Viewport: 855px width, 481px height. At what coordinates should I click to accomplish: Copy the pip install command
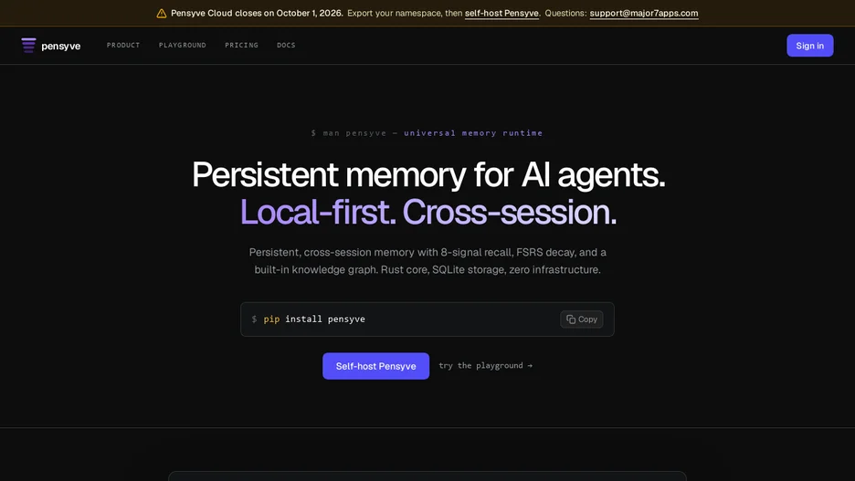pyautogui.click(x=581, y=319)
